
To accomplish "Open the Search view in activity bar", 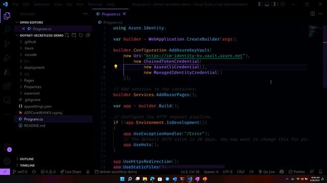I will click(7, 30).
